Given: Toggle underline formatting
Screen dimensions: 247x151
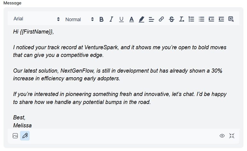Looking at the screenshot, I should click(121, 19).
